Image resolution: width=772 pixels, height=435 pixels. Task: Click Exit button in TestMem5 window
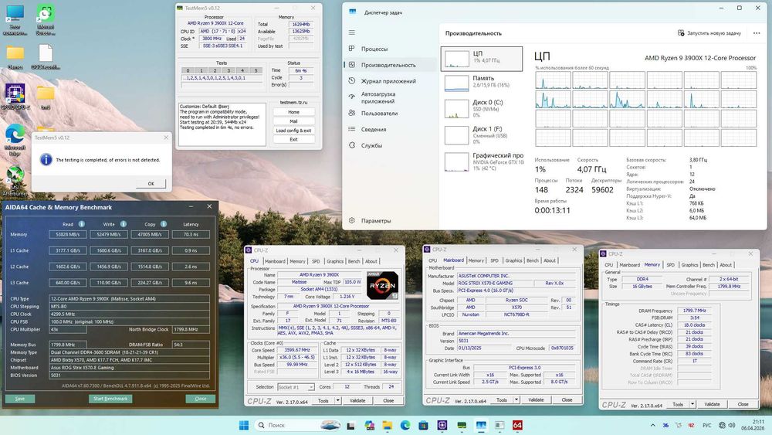click(x=293, y=139)
